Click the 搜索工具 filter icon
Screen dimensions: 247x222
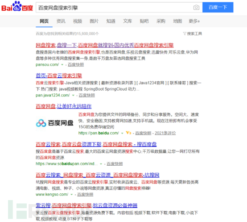[185, 34]
